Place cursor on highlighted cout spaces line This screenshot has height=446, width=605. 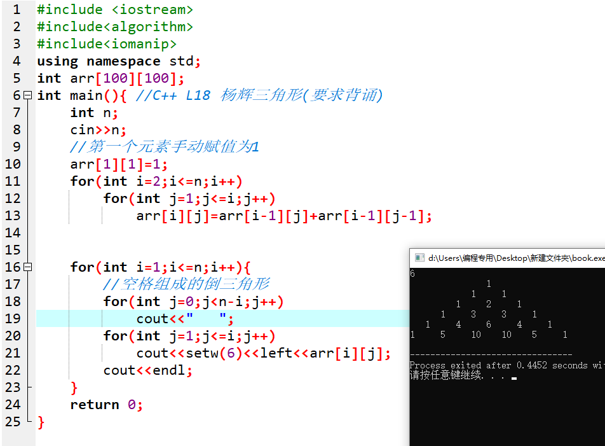[x=222, y=319]
